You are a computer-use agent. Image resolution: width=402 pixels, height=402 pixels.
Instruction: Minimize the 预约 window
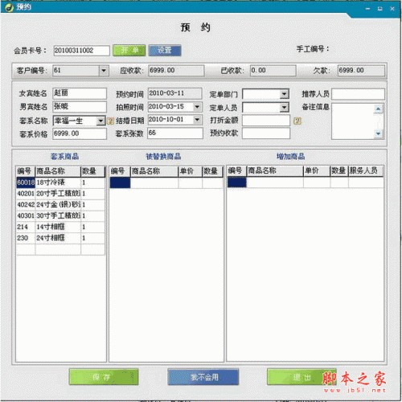[x=367, y=9]
